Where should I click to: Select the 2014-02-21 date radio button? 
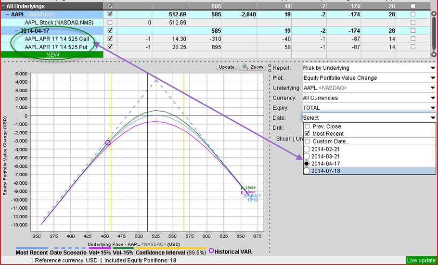click(307, 149)
